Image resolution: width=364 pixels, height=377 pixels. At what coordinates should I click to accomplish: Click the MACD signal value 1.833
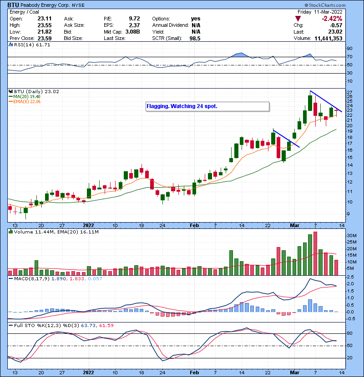pyautogui.click(x=77, y=279)
